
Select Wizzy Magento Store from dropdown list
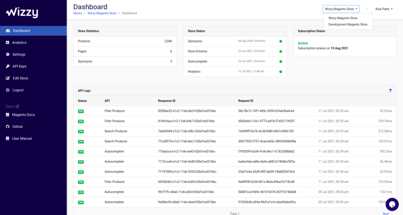[x=343, y=18]
